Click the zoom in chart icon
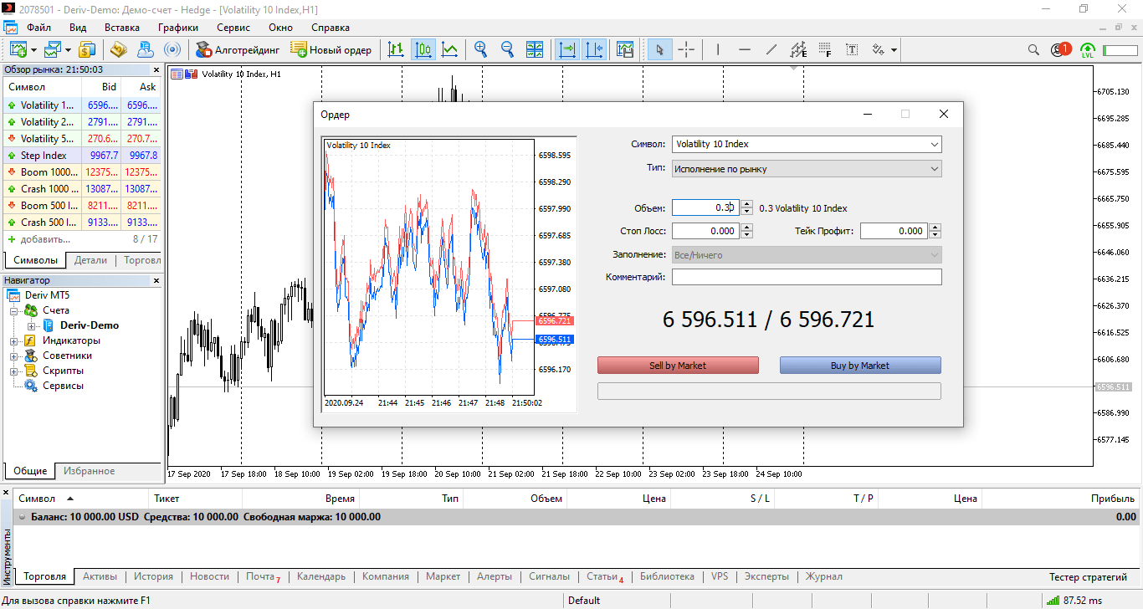Viewport: 1143px width, 609px height. click(480, 49)
